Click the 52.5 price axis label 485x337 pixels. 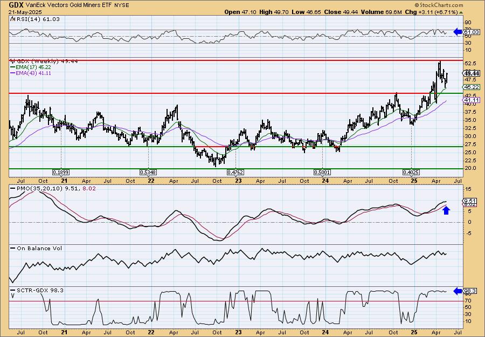pos(469,64)
